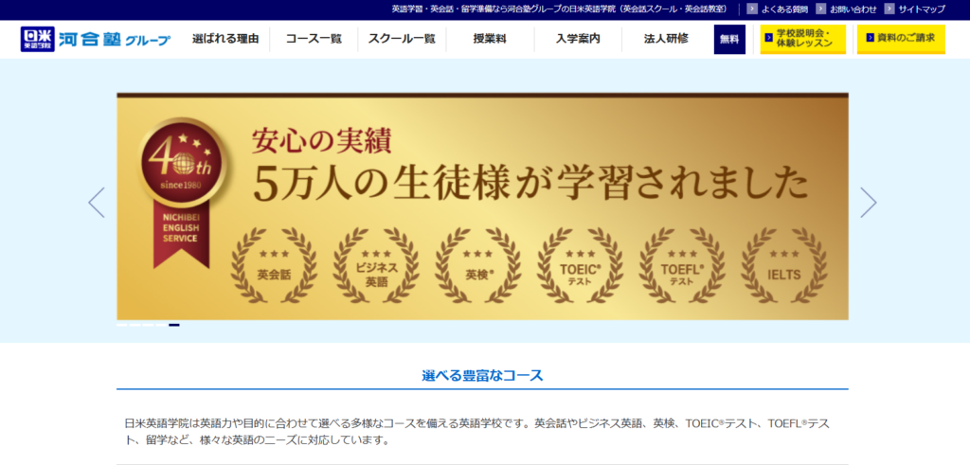
Task: Click the TOEFL テスト laurel badge
Action: tap(682, 265)
